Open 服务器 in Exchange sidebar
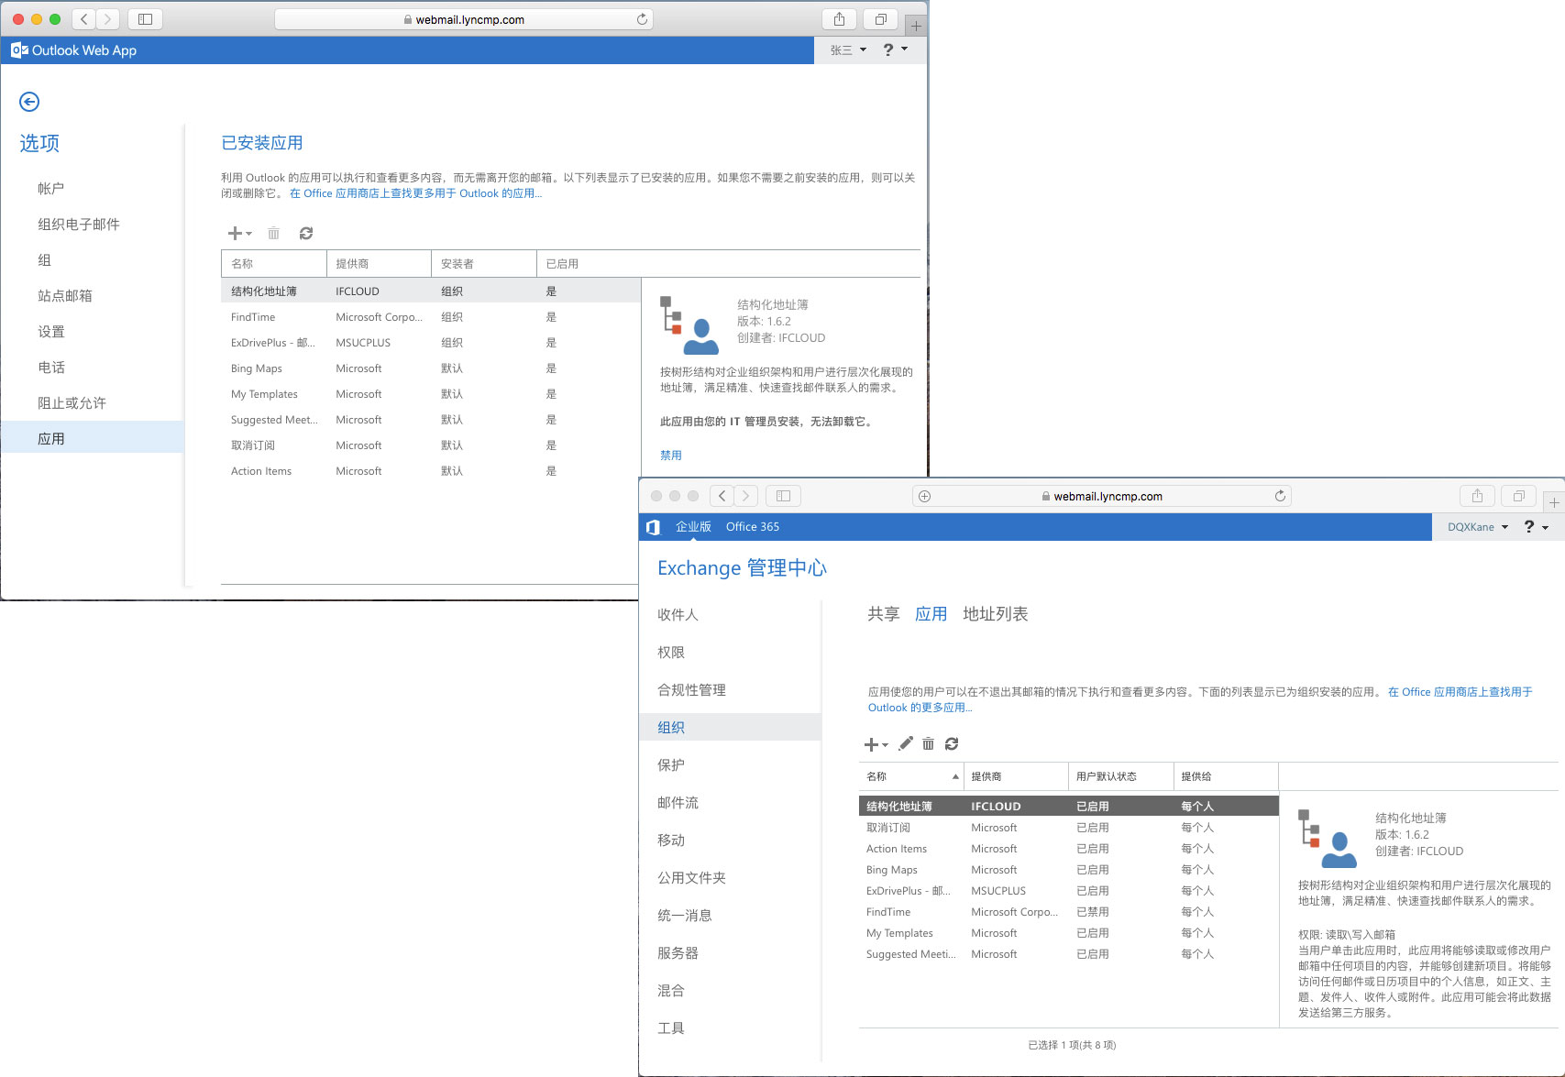The height and width of the screenshot is (1077, 1565). coord(678,952)
